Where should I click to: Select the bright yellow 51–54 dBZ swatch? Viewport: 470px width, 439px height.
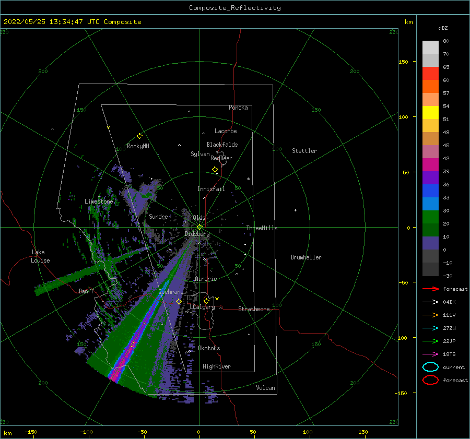pyautogui.click(x=430, y=112)
